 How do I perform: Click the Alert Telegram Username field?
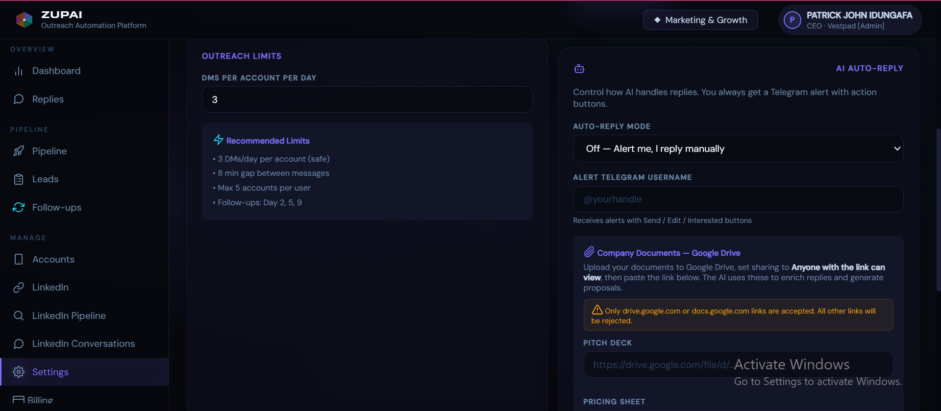(x=738, y=199)
